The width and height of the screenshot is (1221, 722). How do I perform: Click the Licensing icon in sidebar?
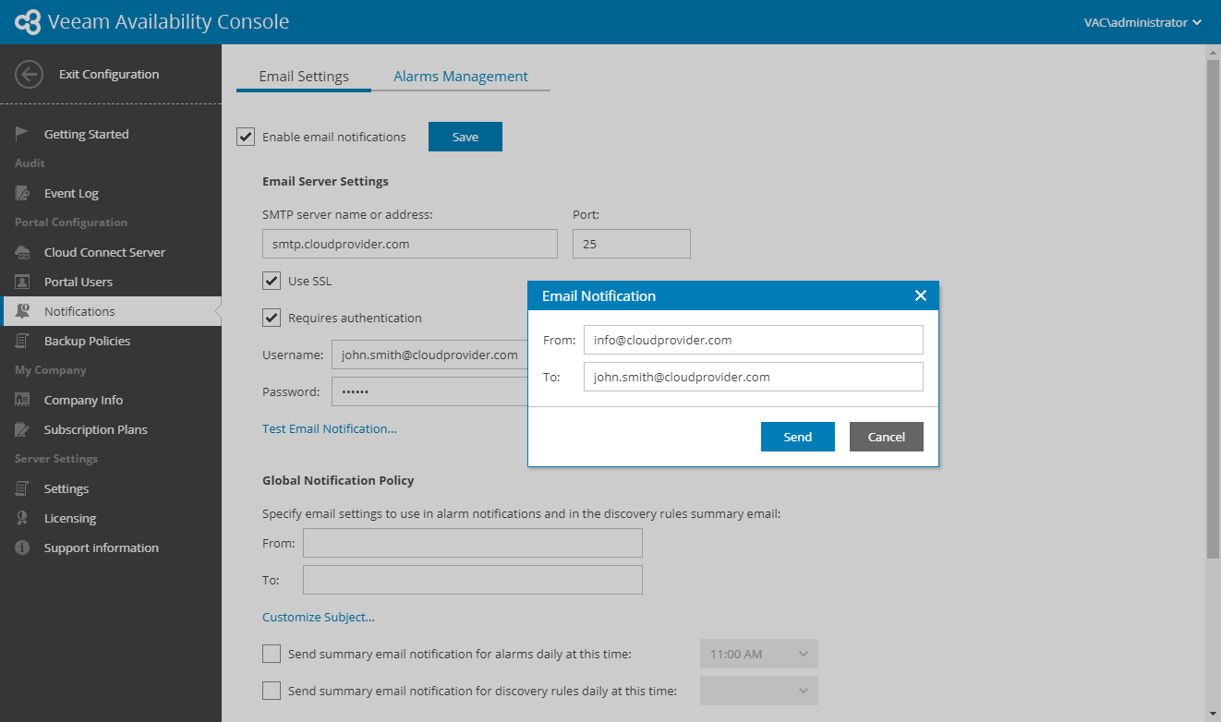(x=22, y=518)
